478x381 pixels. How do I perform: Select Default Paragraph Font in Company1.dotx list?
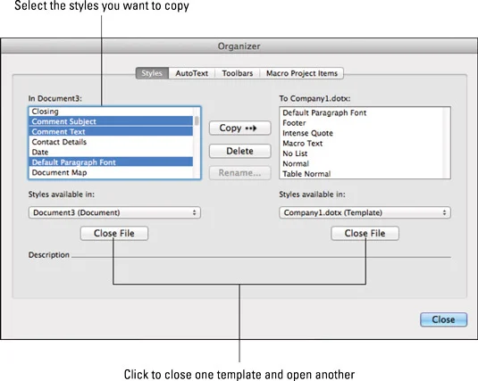tap(362, 112)
